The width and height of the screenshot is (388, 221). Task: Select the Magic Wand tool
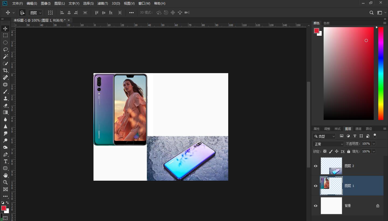point(5,56)
